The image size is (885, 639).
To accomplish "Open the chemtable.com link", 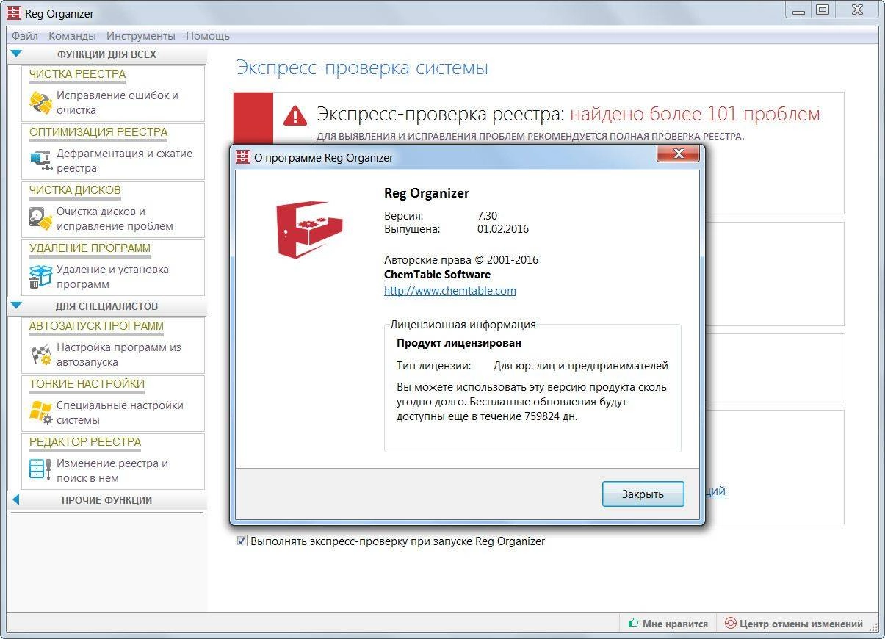I will [x=450, y=290].
